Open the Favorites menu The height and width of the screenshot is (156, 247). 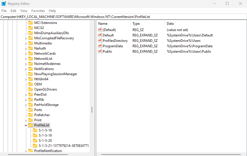click(x=38, y=11)
